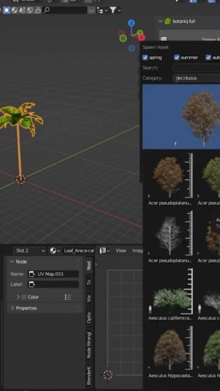Click the sidebar collapse arrow of UV editor
Image resolution: width=220 pixels, height=391 pixels.
96,264
